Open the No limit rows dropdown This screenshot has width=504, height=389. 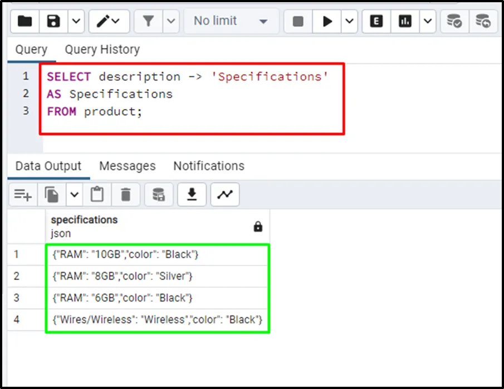click(231, 21)
